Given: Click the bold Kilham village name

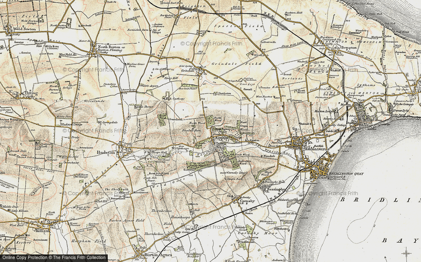Looking at the screenshot, I should 43,230.
